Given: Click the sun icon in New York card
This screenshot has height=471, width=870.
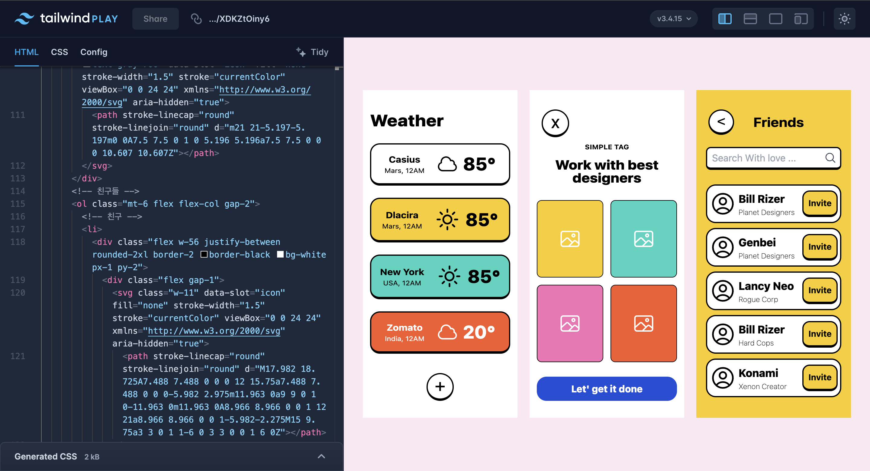Looking at the screenshot, I should click(449, 276).
